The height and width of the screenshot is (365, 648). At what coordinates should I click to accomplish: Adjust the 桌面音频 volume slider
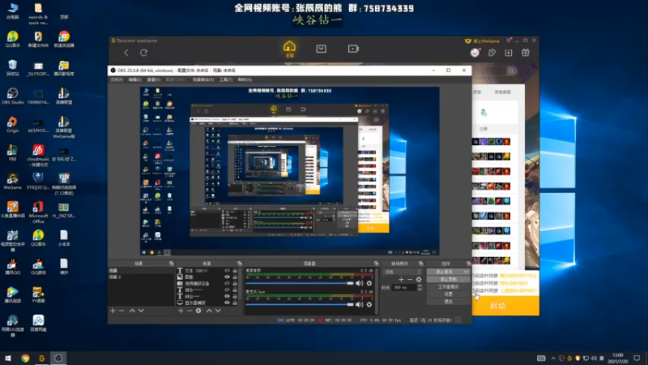pos(300,283)
